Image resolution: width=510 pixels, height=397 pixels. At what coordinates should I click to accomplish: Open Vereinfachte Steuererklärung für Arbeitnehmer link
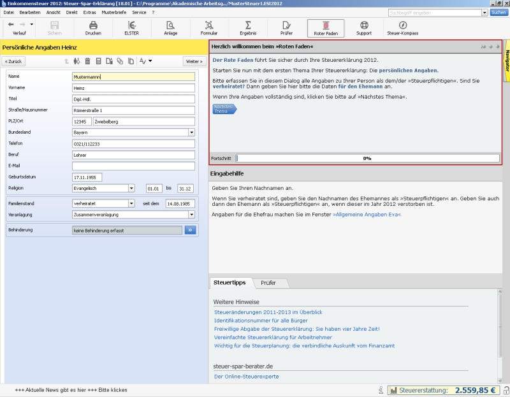click(273, 338)
